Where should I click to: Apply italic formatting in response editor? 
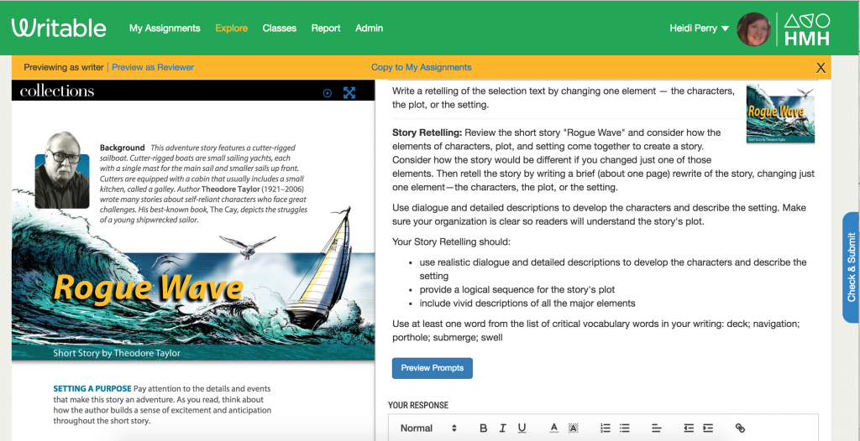[x=502, y=428]
